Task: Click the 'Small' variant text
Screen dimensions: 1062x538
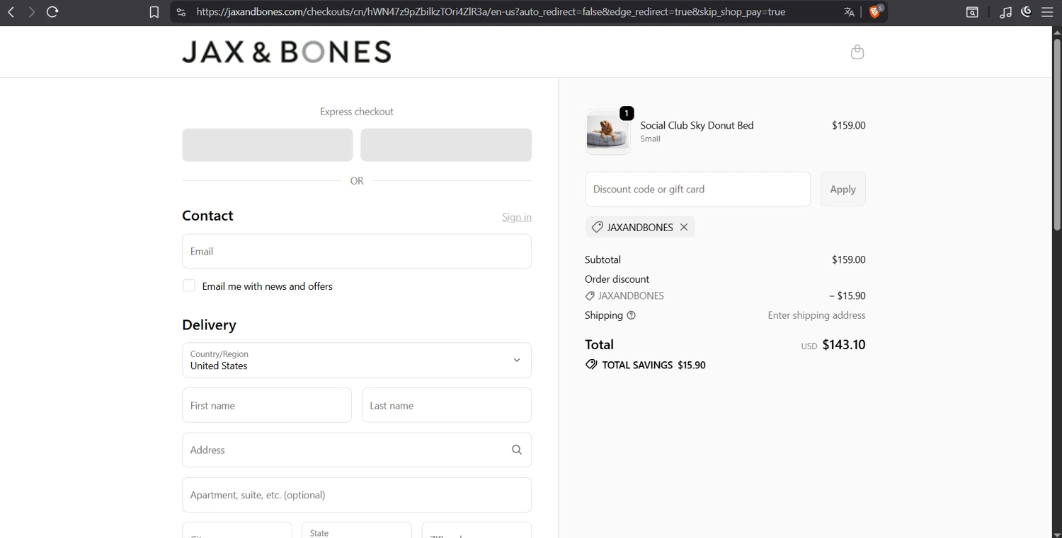Action: click(650, 139)
